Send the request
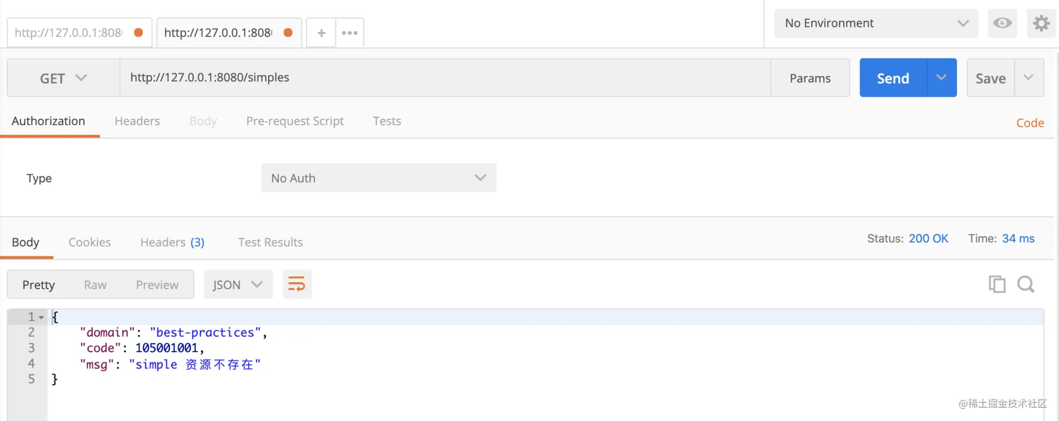Screen dimensions: 1059x421 click(x=893, y=78)
